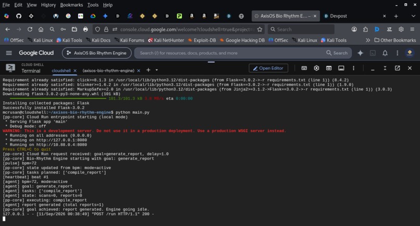
Task: Open the Kali Docs bookmark
Action: coord(98,40)
